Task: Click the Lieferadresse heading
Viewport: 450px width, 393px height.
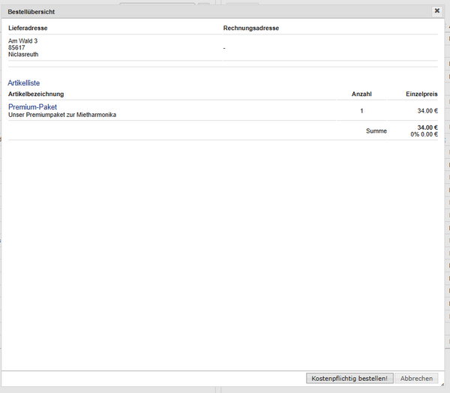Action: click(28, 28)
